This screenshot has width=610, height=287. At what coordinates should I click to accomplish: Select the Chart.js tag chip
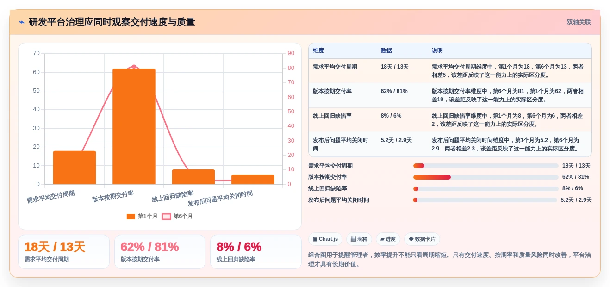coord(325,239)
